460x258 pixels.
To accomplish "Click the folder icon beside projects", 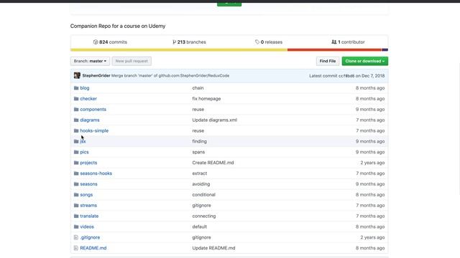I will pos(76,163).
